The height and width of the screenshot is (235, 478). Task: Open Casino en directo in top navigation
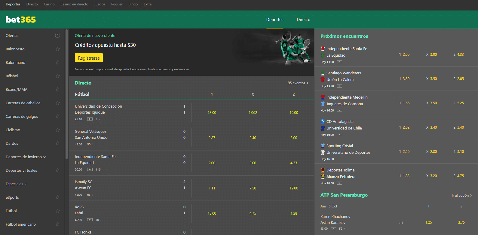pyautogui.click(x=74, y=4)
